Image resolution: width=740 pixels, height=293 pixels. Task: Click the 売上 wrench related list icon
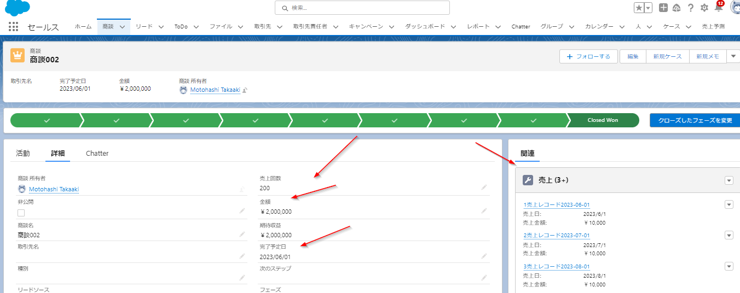[x=528, y=180]
